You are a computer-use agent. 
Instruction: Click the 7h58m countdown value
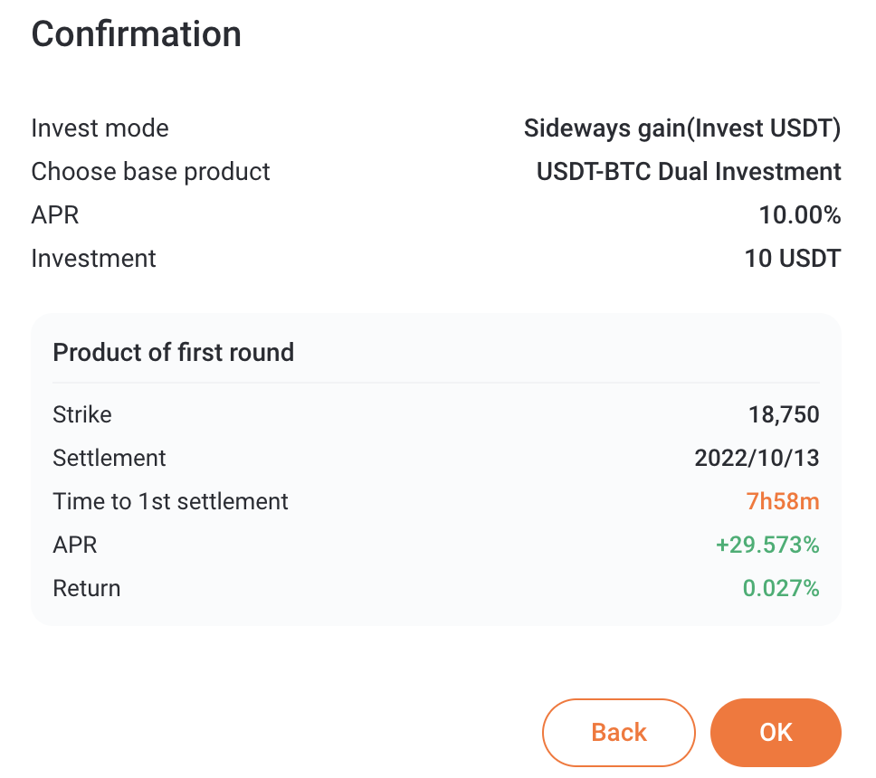(783, 501)
